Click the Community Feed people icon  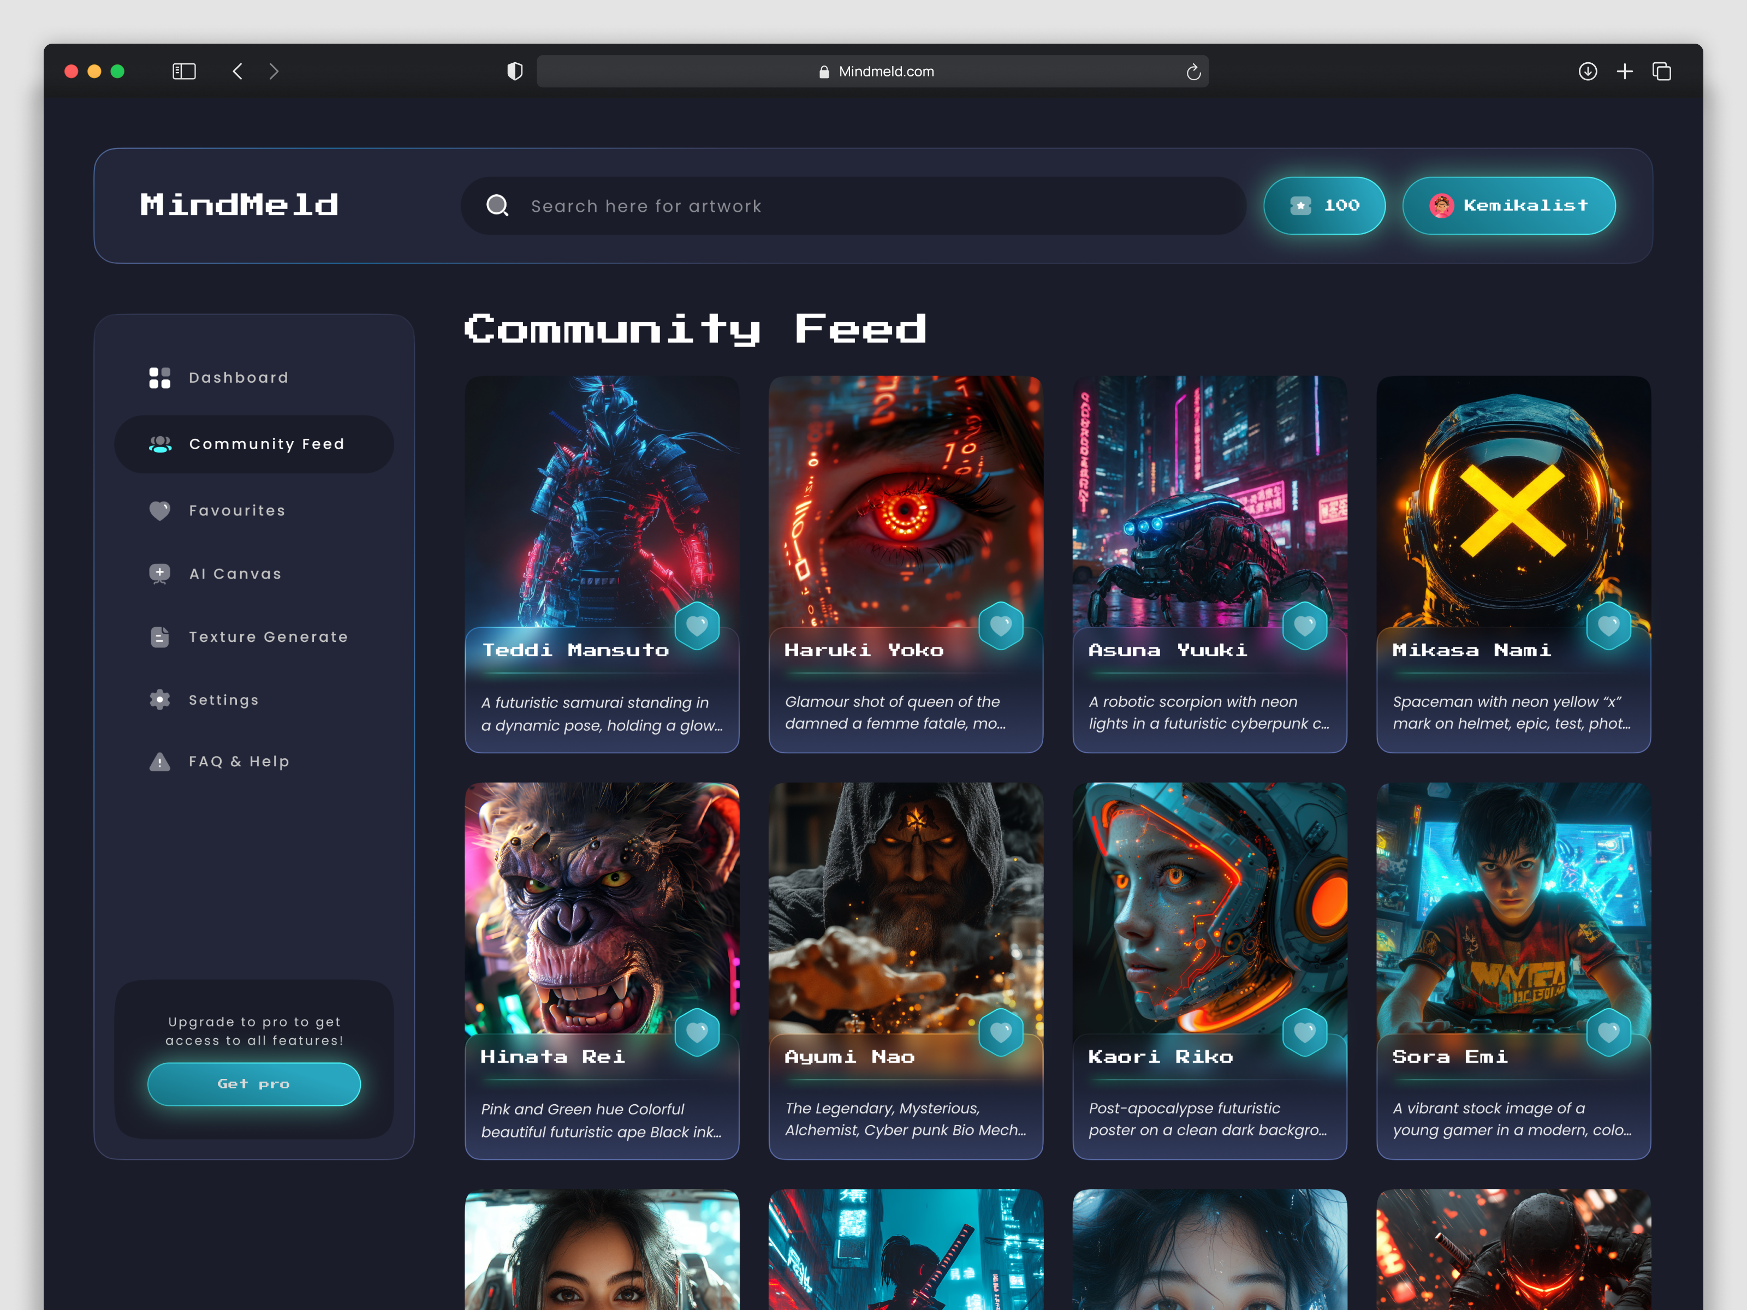161,444
